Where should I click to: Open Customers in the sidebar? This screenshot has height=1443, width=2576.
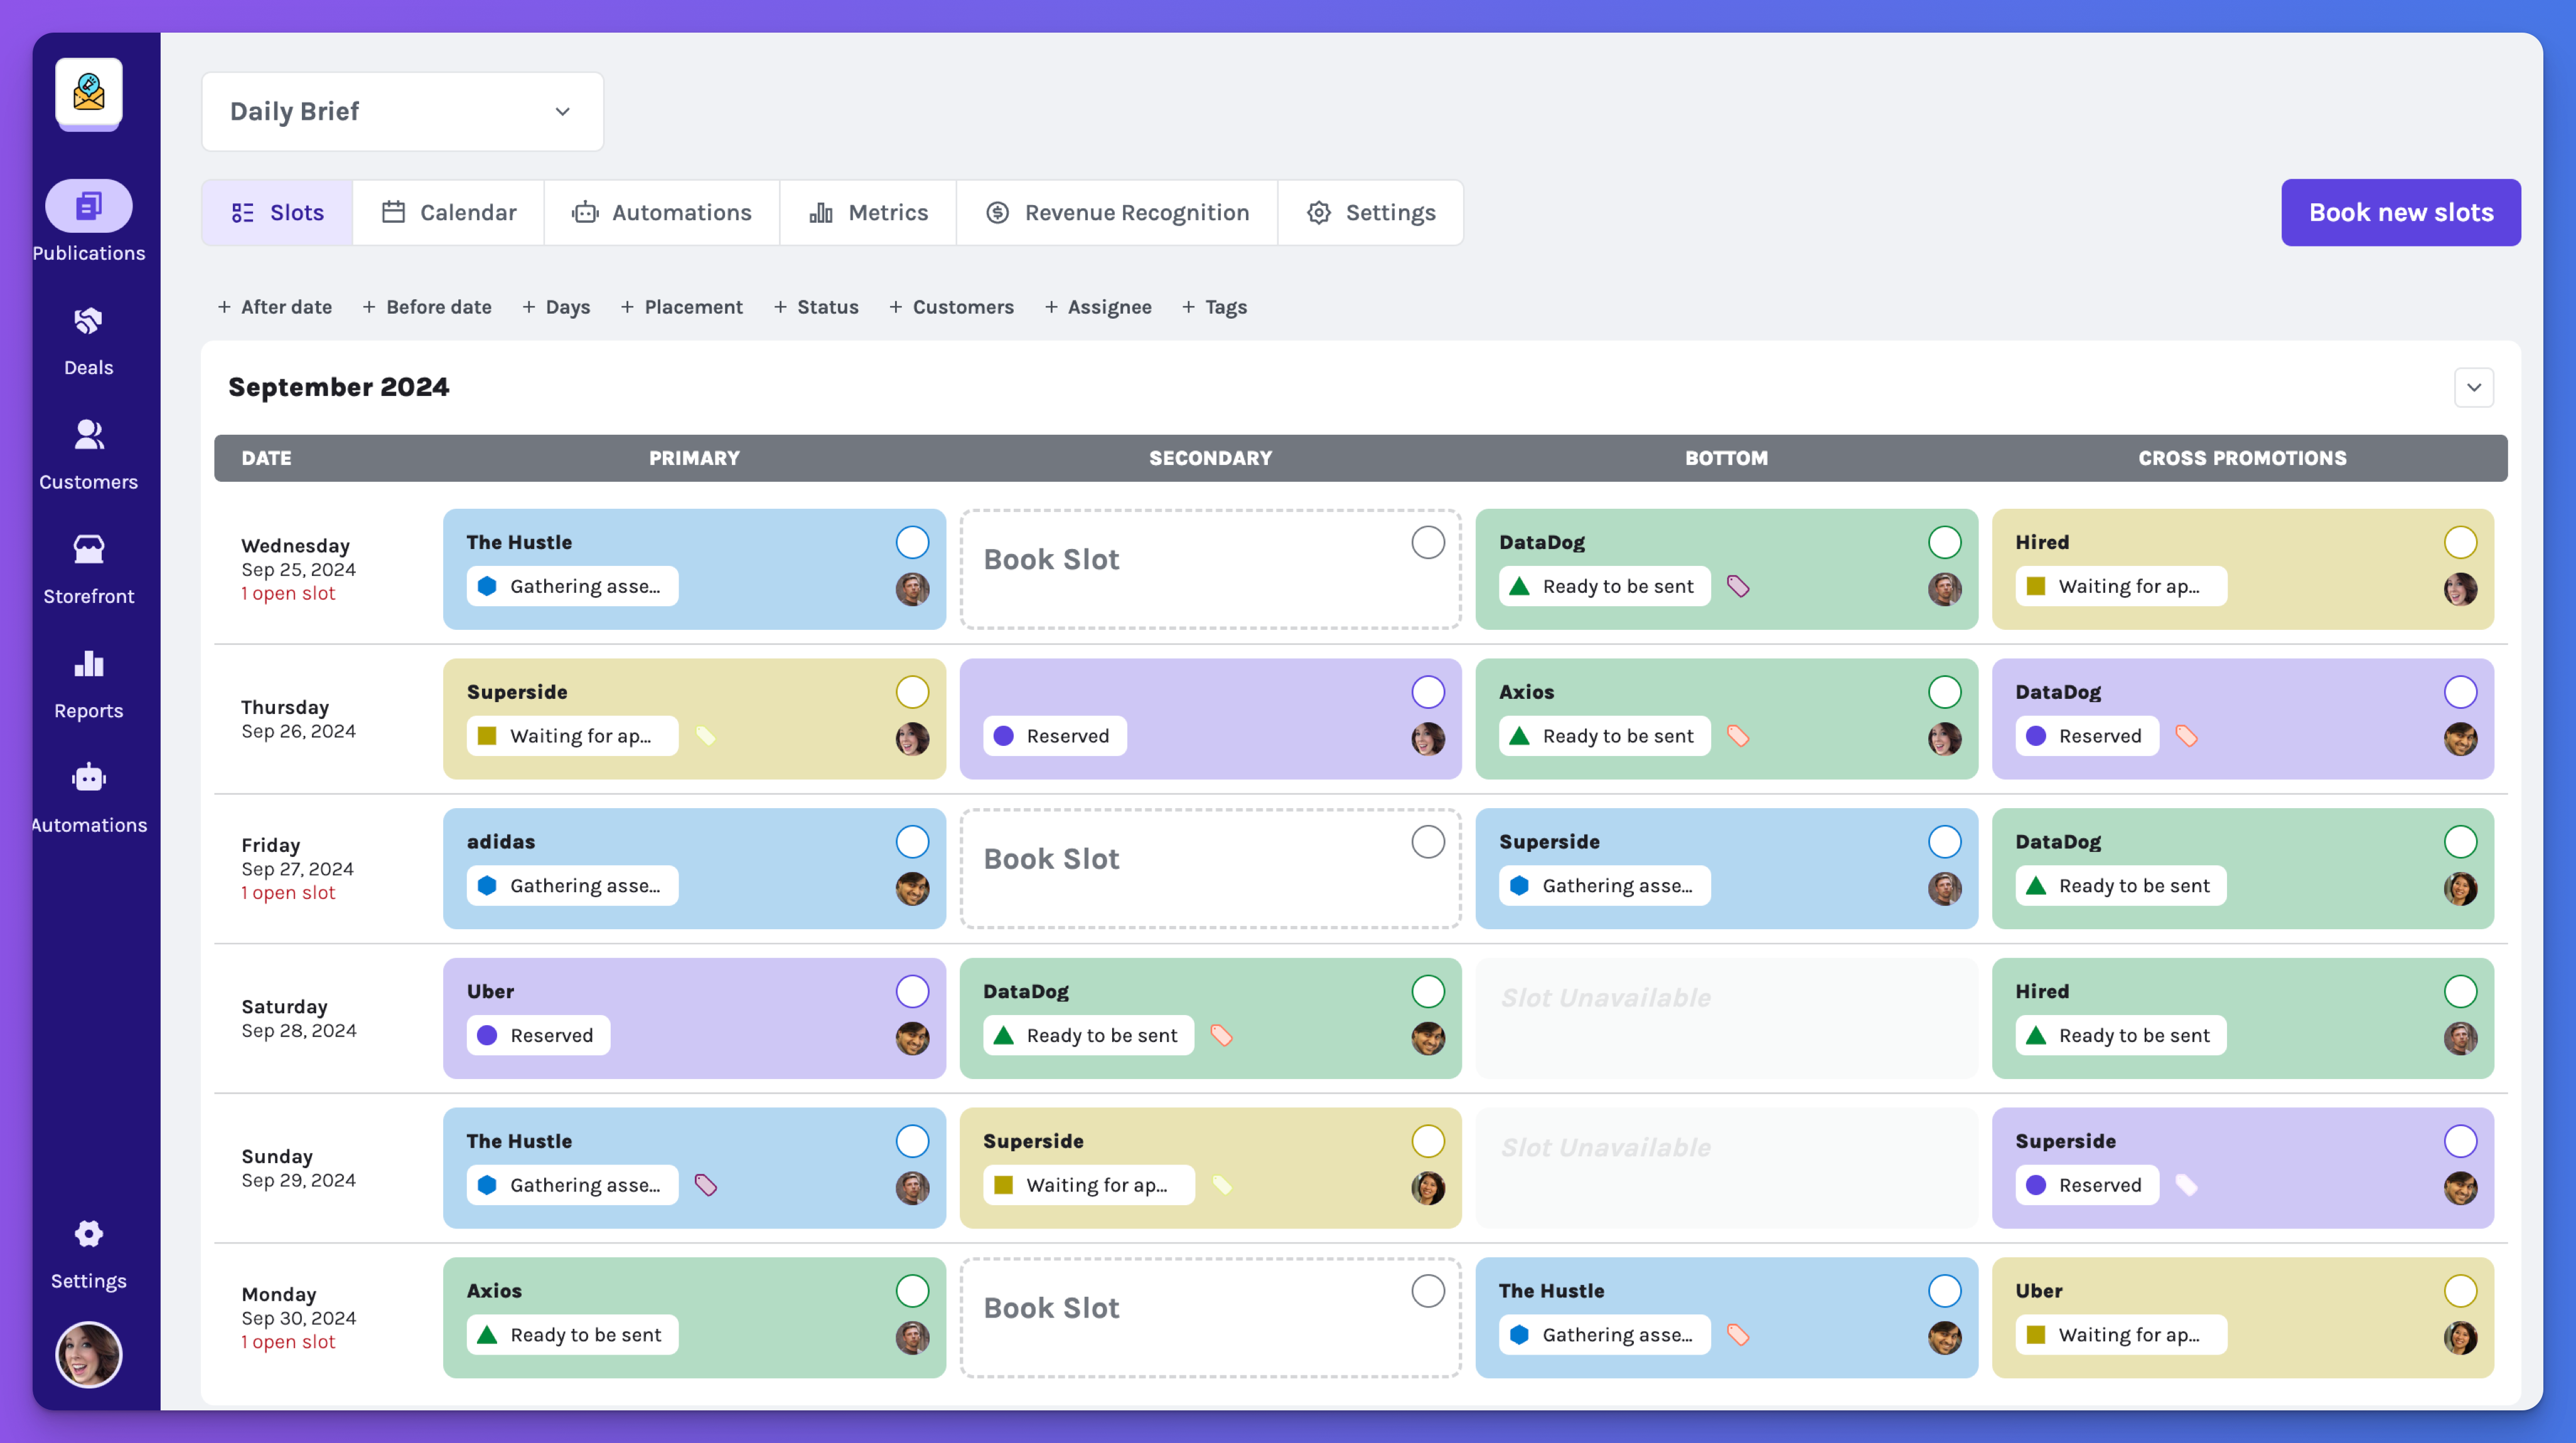click(x=88, y=435)
